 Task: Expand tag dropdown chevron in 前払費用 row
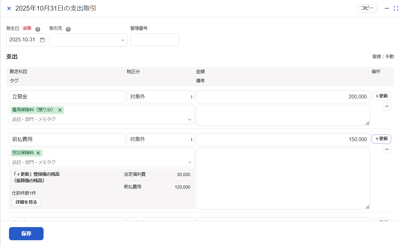189,162
